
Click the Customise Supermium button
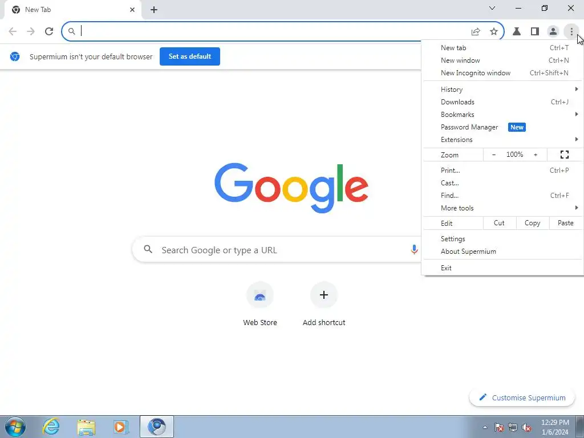522,398
